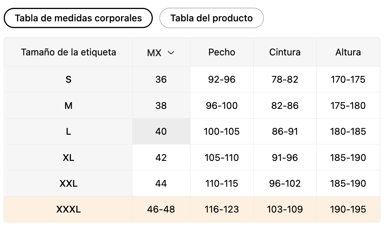The height and width of the screenshot is (229, 387).
Task: Pick the XL size label
Action: pyautogui.click(x=68, y=158)
